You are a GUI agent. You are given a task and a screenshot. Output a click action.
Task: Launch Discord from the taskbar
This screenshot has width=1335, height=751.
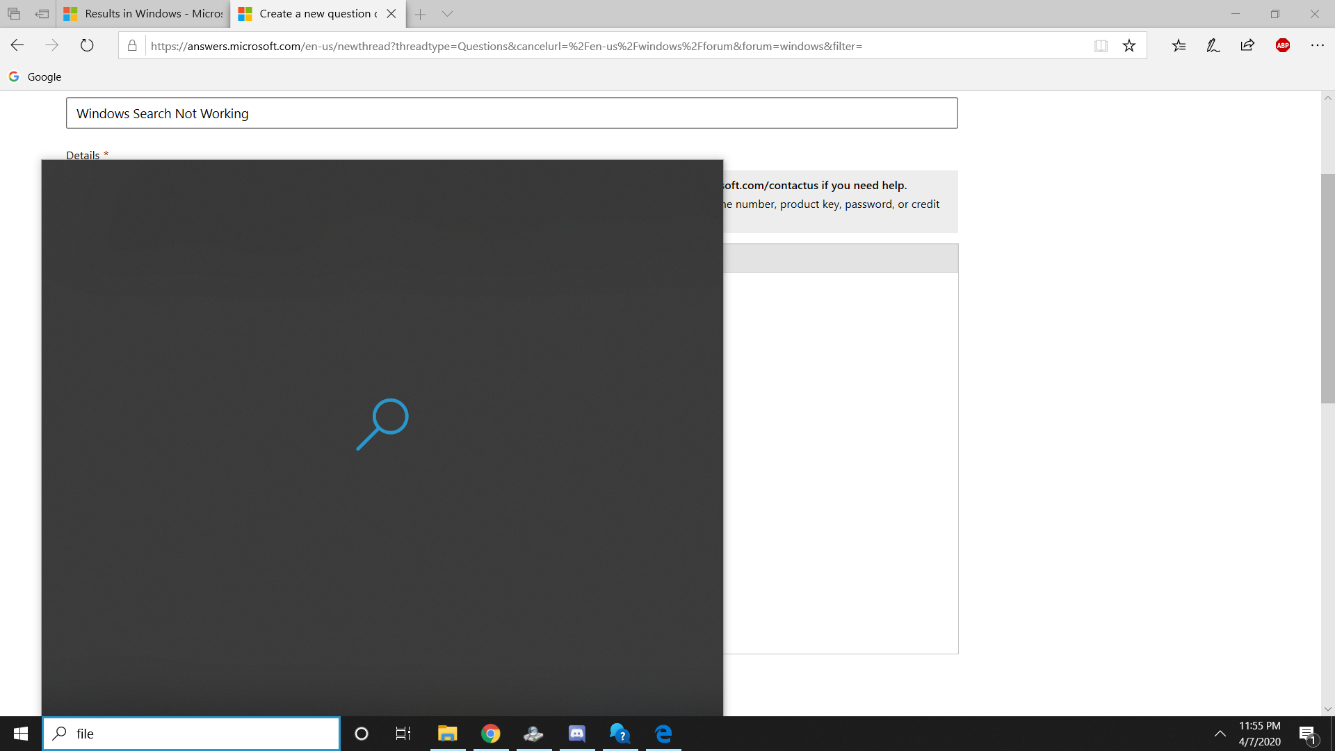coord(576,734)
